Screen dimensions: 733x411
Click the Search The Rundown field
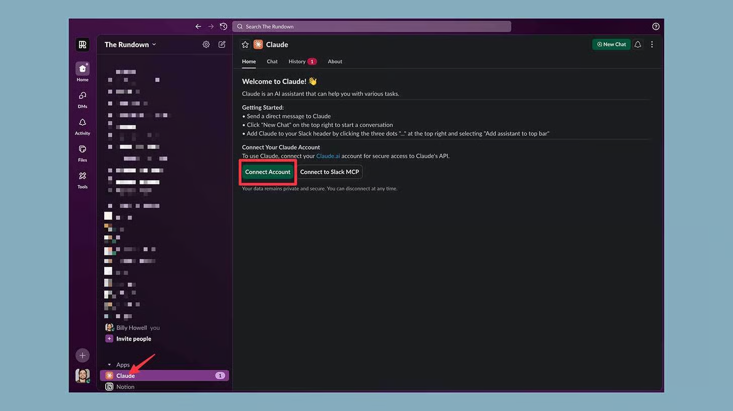(x=372, y=27)
